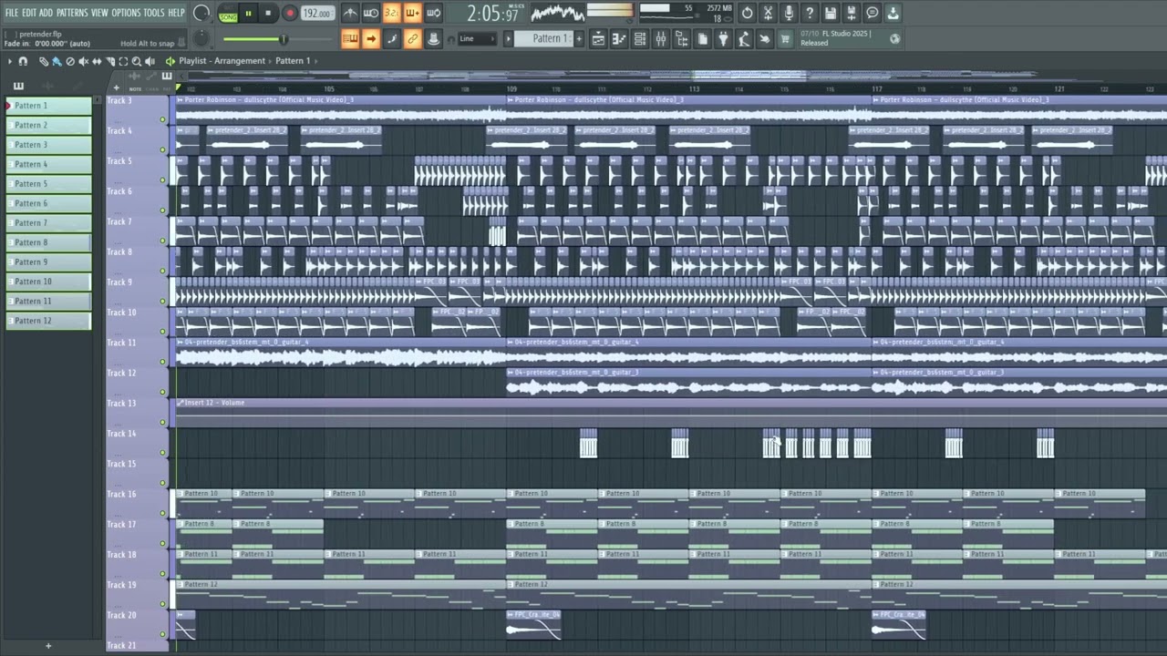
Task: Open the audio editor scissors icon
Action: 769,13
